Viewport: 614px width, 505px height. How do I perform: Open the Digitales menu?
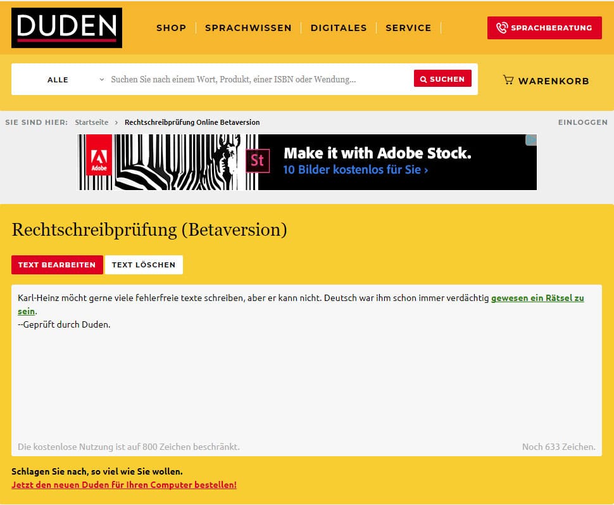[x=339, y=28]
